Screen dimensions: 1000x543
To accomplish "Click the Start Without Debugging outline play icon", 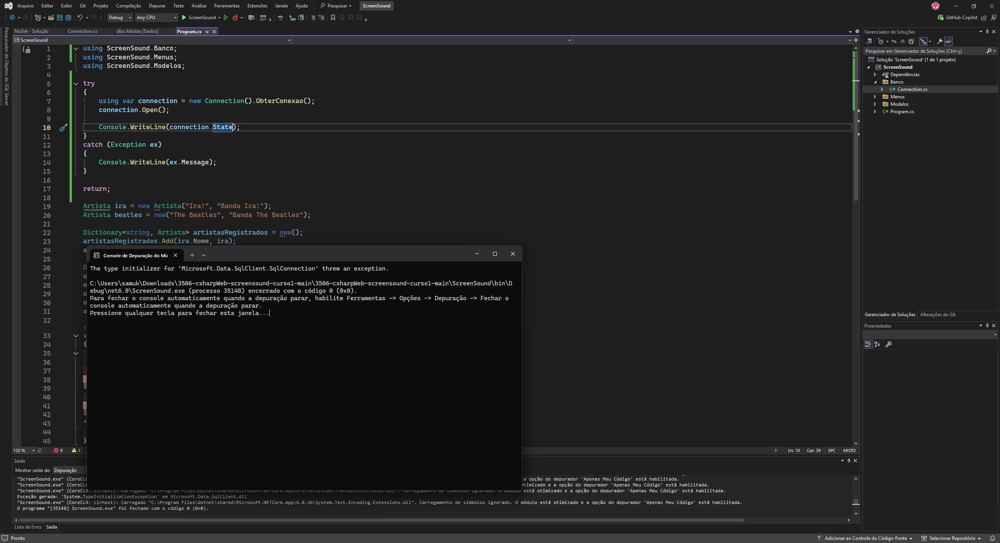I will pyautogui.click(x=226, y=18).
